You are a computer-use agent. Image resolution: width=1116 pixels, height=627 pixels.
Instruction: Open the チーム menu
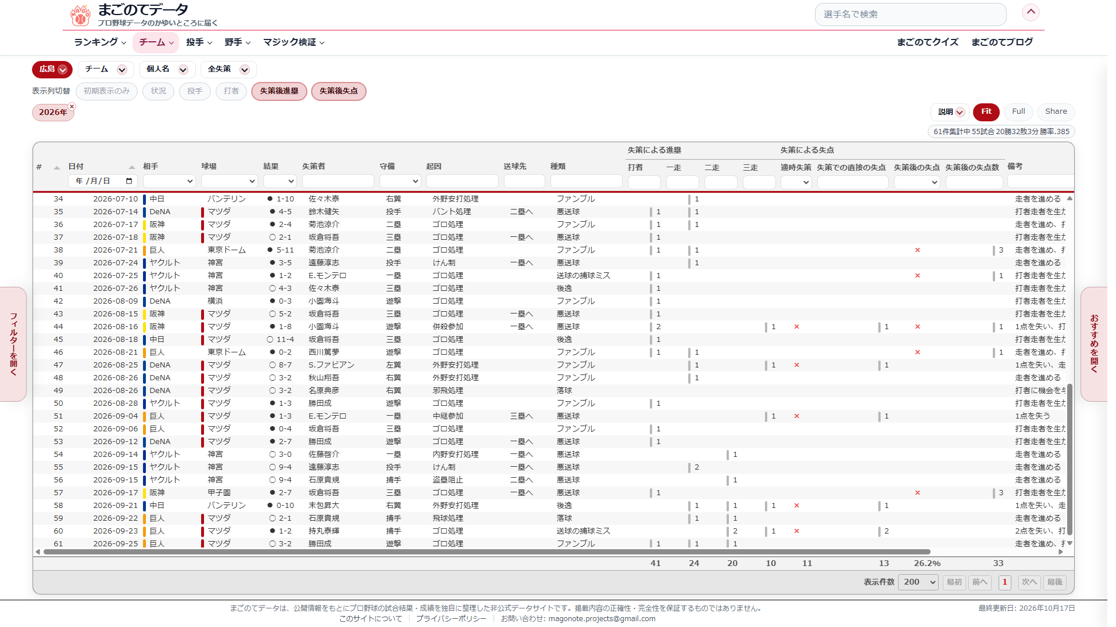click(x=156, y=42)
